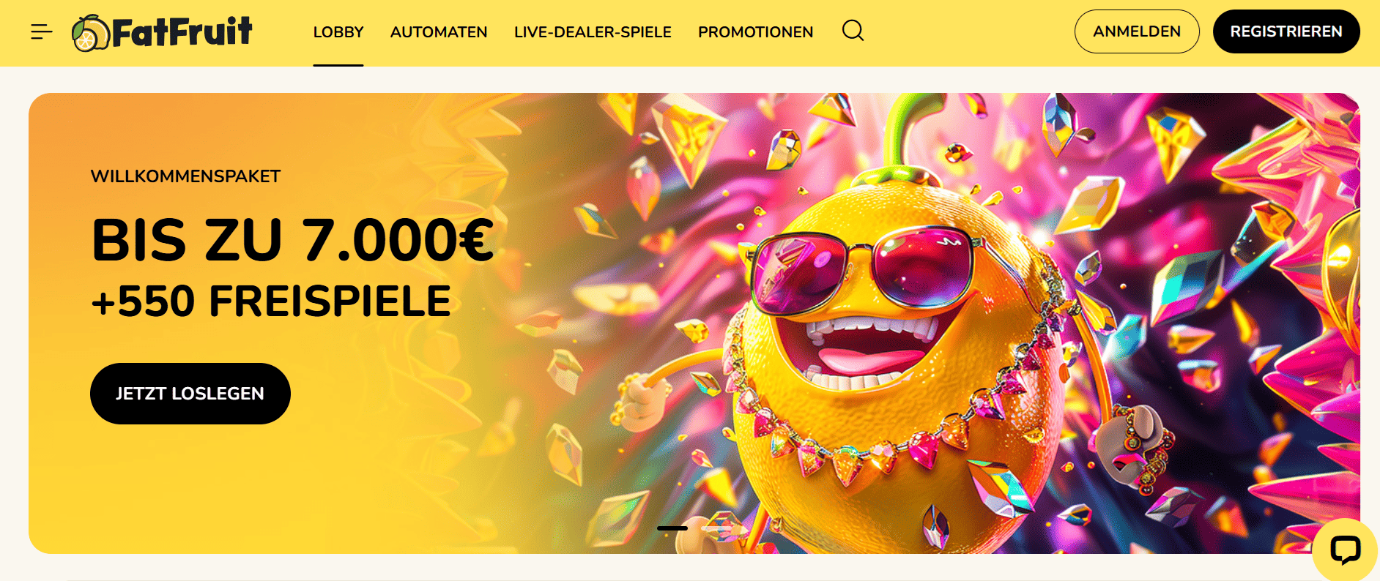Click the ANMELDEN button

click(1137, 31)
